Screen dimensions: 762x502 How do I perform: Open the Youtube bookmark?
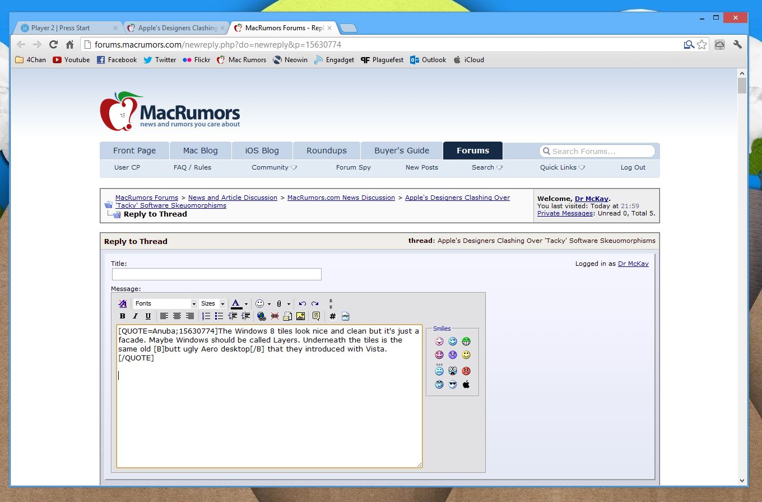tap(71, 60)
